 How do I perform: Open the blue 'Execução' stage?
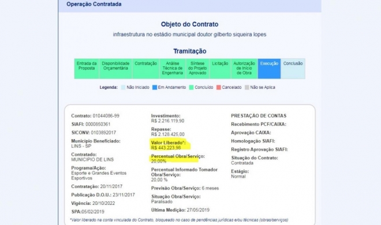click(x=269, y=69)
